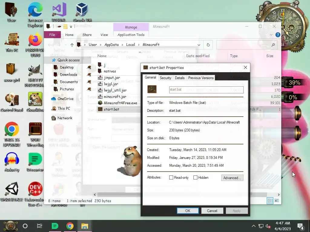Click the Start button in taskbar
This screenshot has height=232, width=310.
pyautogui.click(x=10, y=226)
